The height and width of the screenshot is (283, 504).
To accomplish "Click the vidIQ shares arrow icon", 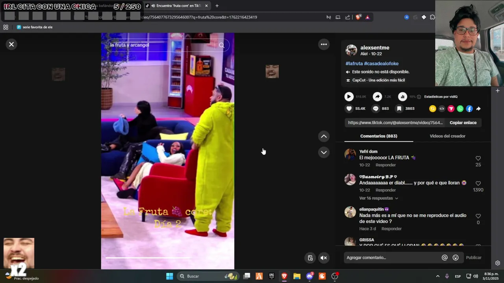I will coord(377,96).
